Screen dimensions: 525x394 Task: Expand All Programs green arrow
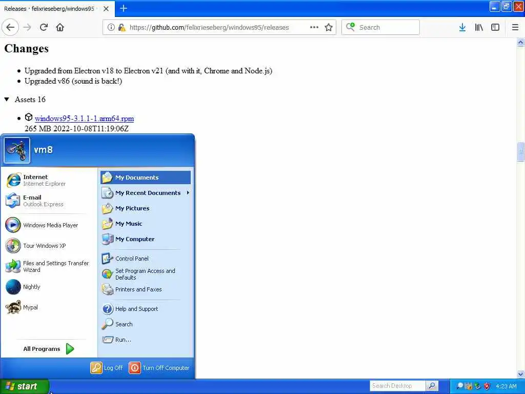(x=70, y=349)
